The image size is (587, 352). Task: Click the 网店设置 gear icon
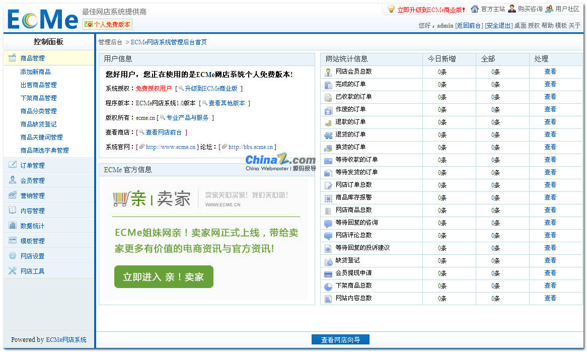(13, 255)
